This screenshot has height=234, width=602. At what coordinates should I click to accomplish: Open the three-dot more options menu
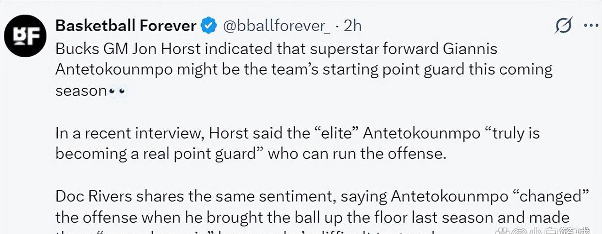pyautogui.click(x=591, y=26)
